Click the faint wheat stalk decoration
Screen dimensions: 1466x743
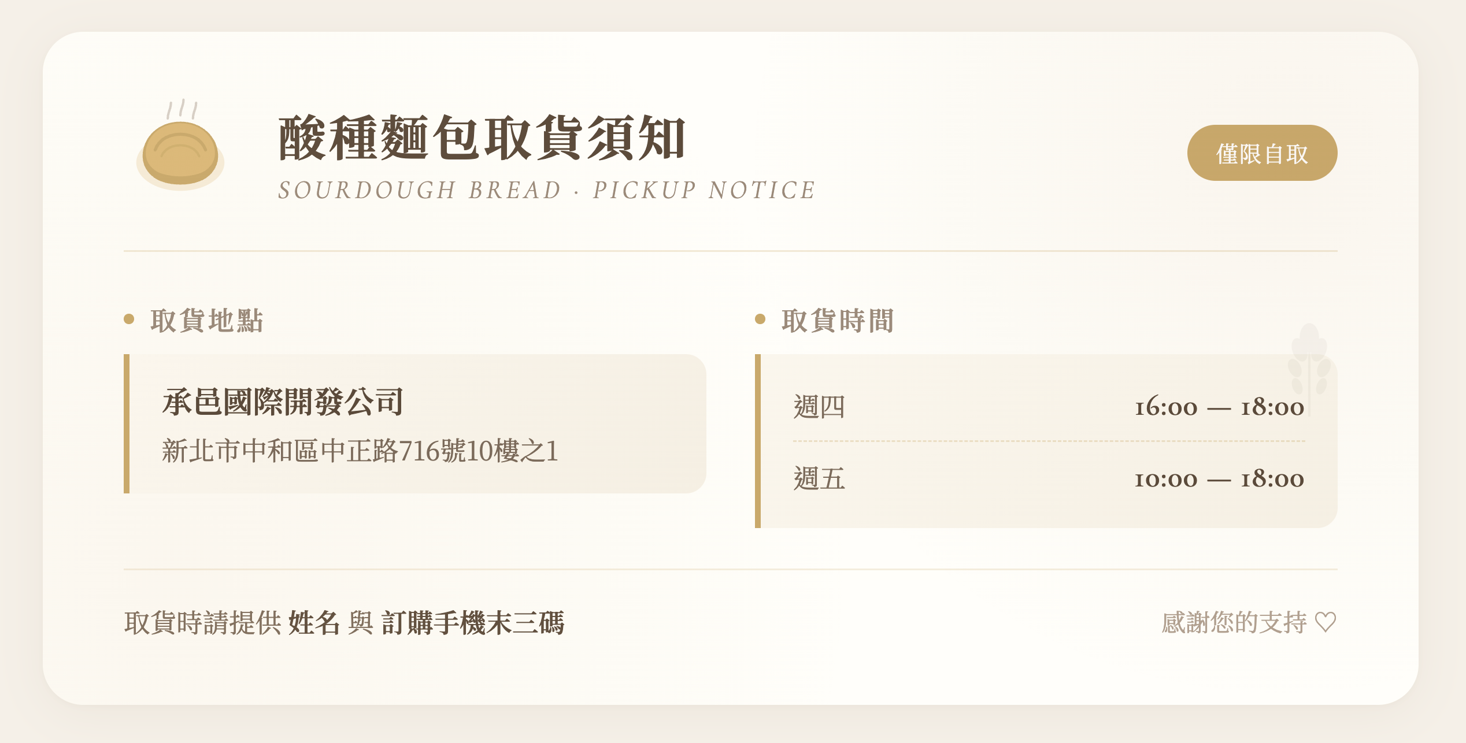1309,364
